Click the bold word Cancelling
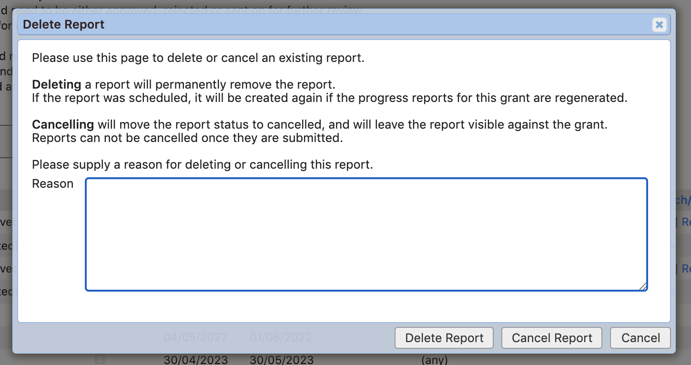This screenshot has width=691, height=365. pyautogui.click(x=62, y=125)
